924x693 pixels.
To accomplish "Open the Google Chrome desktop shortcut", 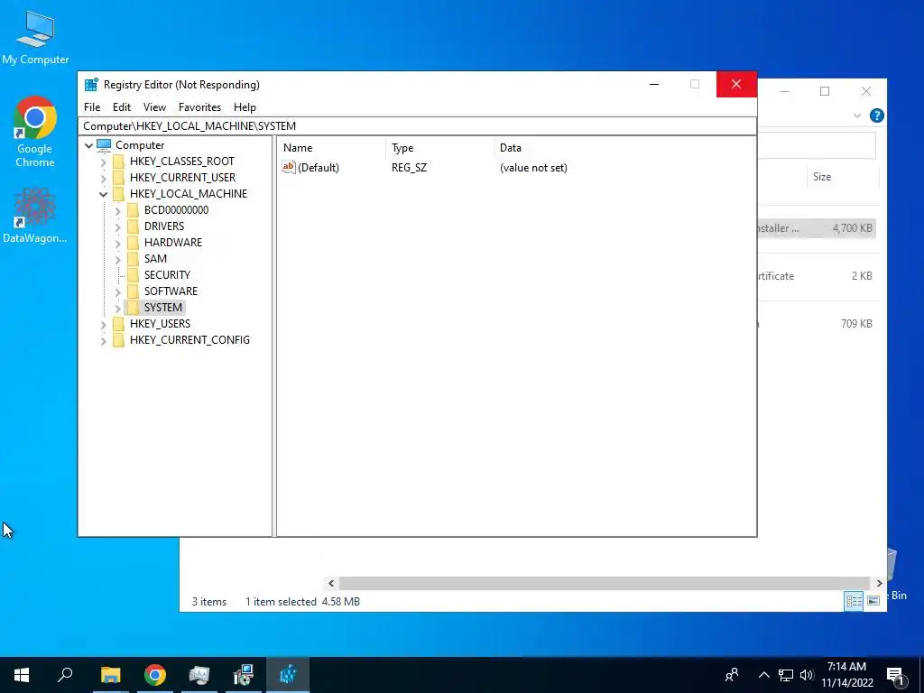I will pyautogui.click(x=35, y=132).
